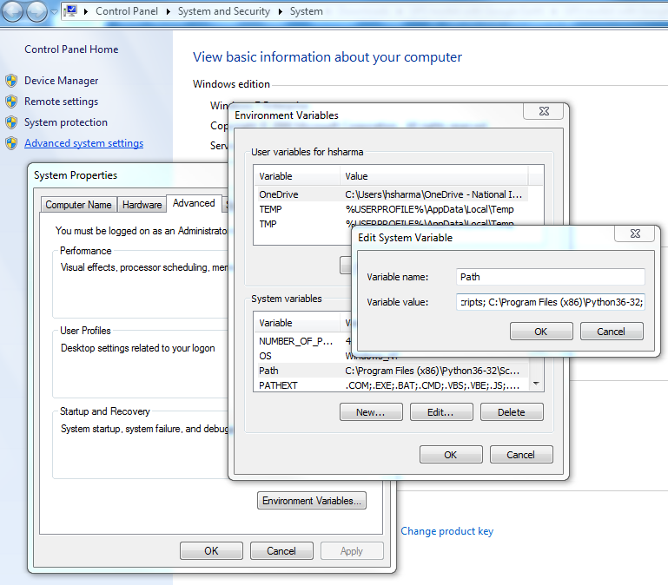Click the Variable name field containing Path
Image resolution: width=668 pixels, height=585 pixels.
(550, 277)
